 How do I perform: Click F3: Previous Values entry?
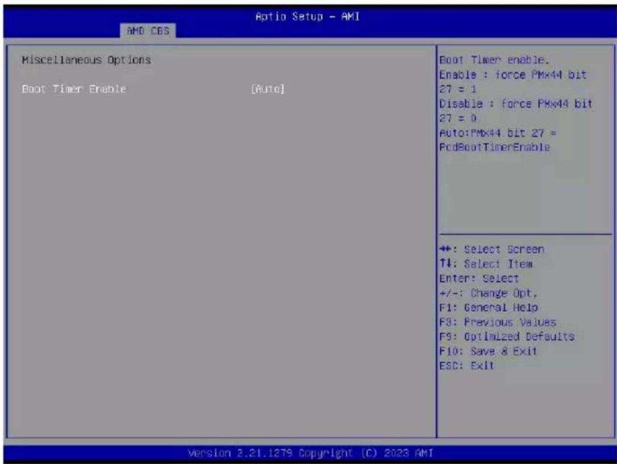coord(498,322)
